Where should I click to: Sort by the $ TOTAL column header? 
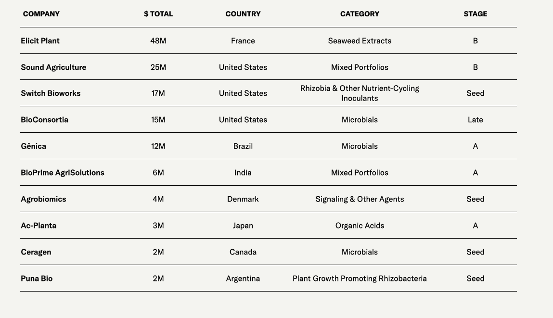click(x=158, y=14)
